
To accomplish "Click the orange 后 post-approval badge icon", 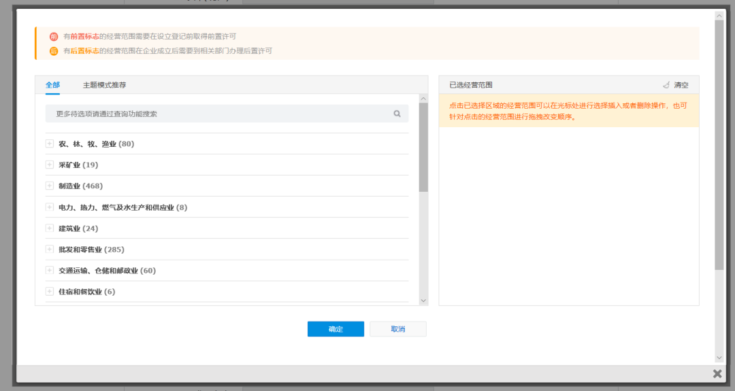I will point(54,51).
